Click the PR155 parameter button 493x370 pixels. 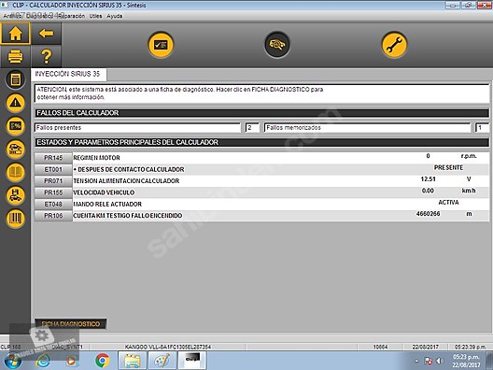[x=53, y=192]
